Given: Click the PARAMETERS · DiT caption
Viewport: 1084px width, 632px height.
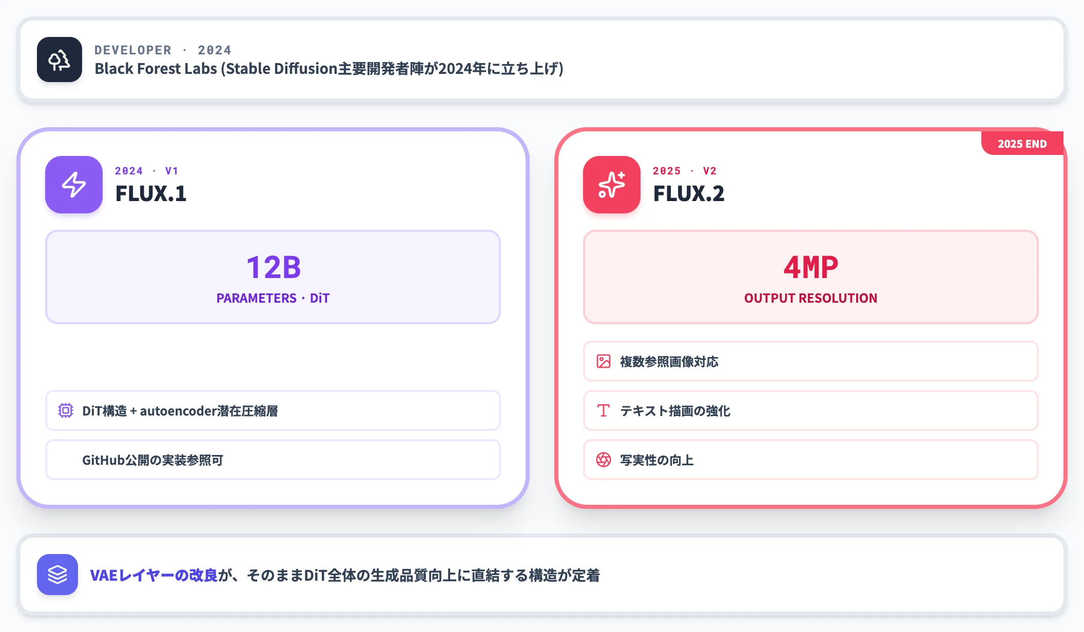Looking at the screenshot, I should click(273, 298).
